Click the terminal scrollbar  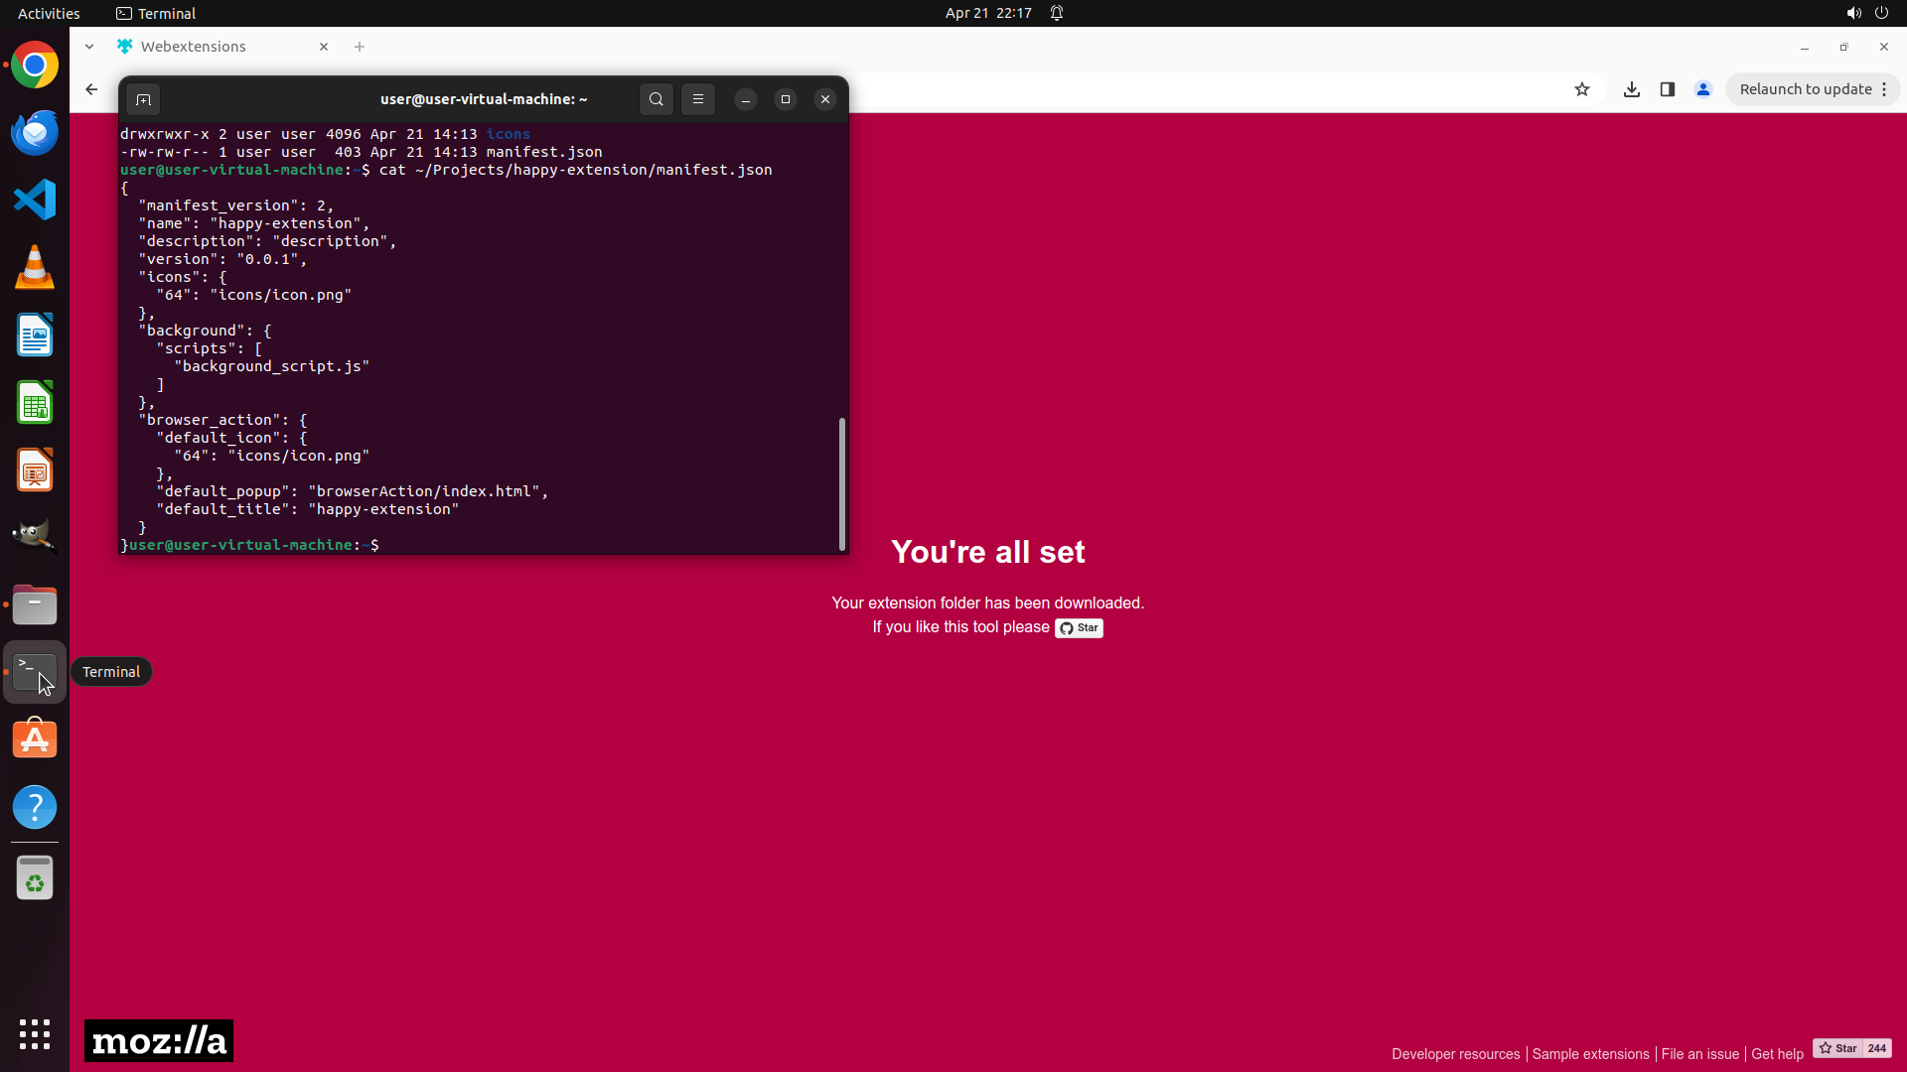[842, 483]
